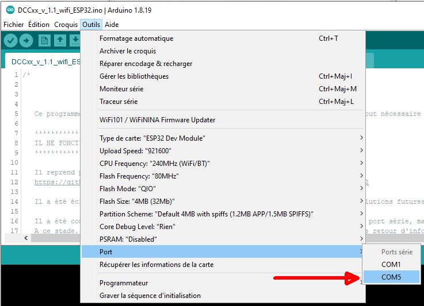Click Récupérer les informations de la carte
The width and height of the screenshot is (424, 306).
223,265
